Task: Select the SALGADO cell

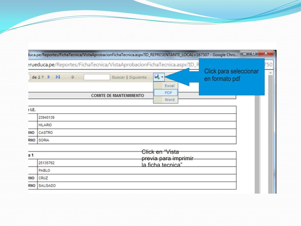Action: (137, 186)
